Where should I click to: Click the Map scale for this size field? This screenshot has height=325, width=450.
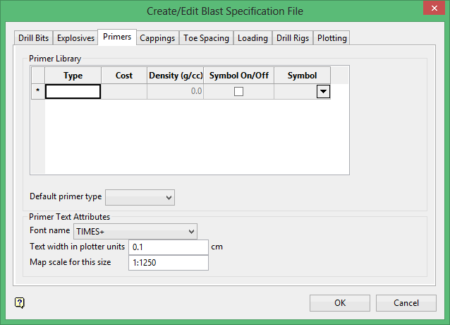click(168, 263)
